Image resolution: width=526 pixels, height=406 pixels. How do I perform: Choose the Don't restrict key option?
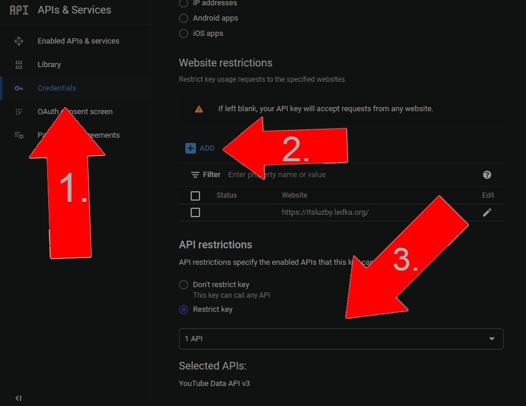[x=184, y=285]
